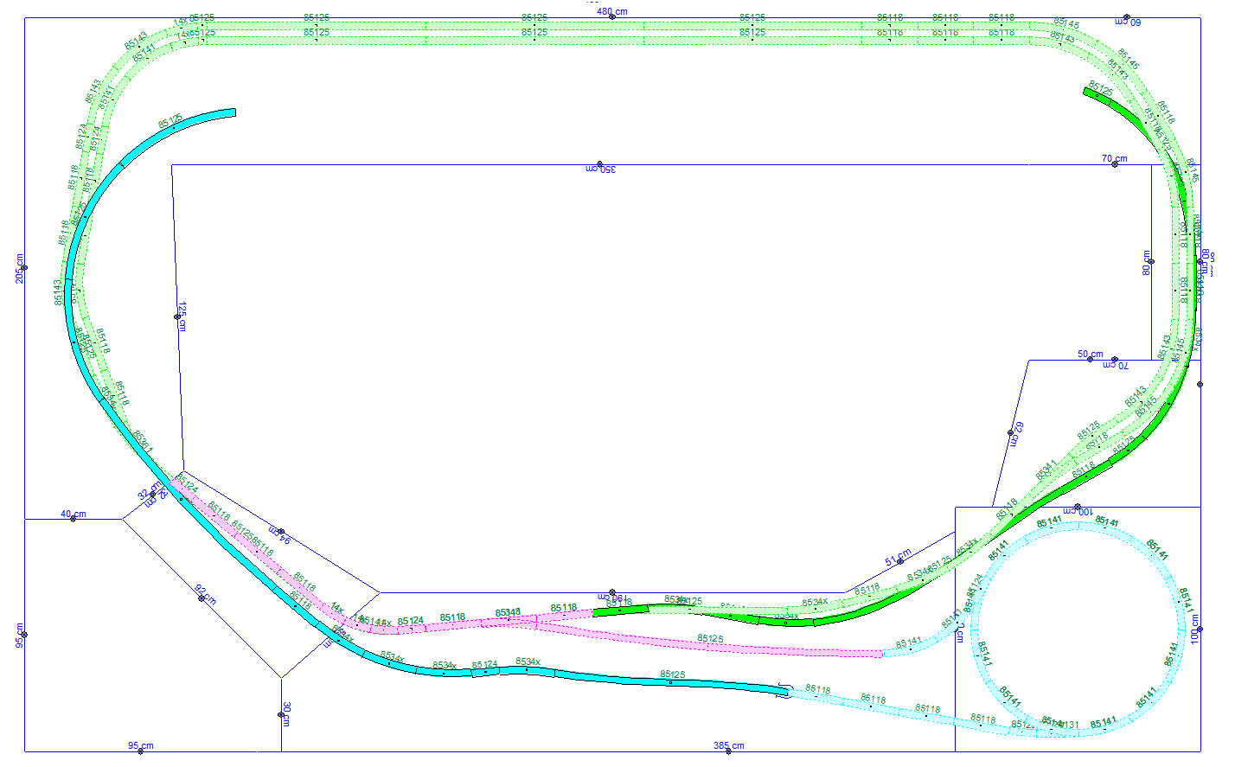Click the 40 cm dimension handle
The height and width of the screenshot is (767, 1235).
point(73,519)
